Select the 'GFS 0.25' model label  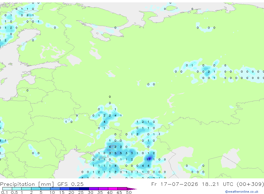coord(70,184)
